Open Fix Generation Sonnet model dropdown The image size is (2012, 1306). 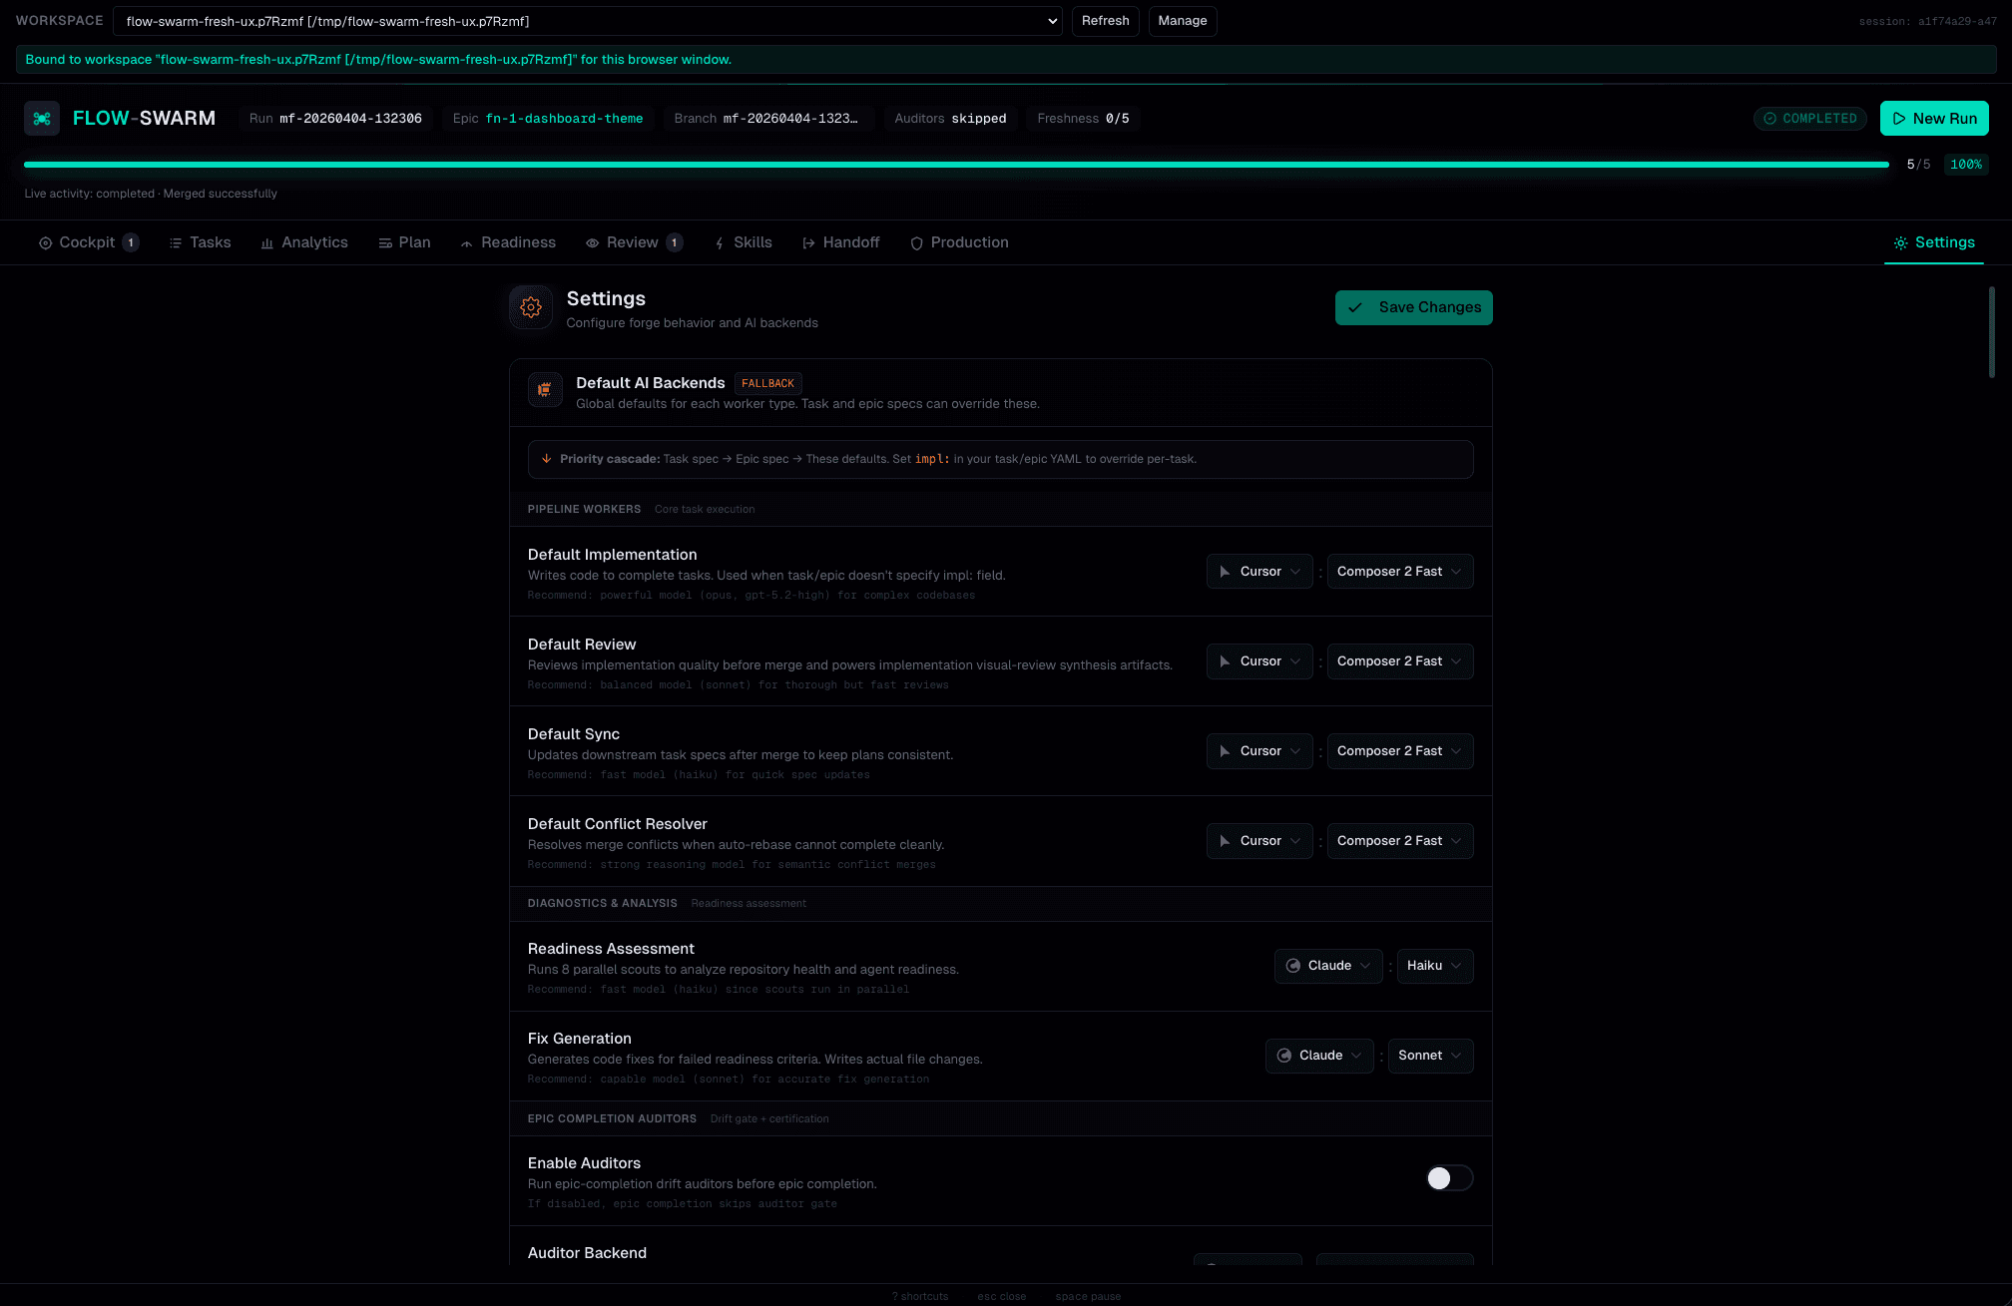coord(1430,1056)
